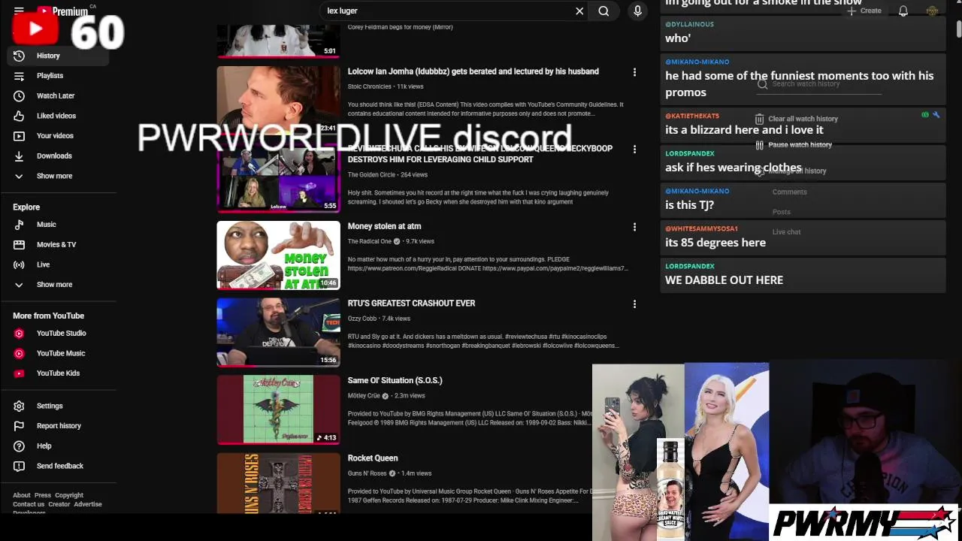
Task: Open the Advertise footer link
Action: pos(88,504)
